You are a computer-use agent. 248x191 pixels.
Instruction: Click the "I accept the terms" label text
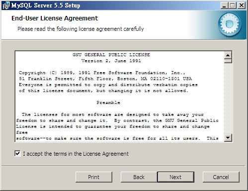[76, 154]
